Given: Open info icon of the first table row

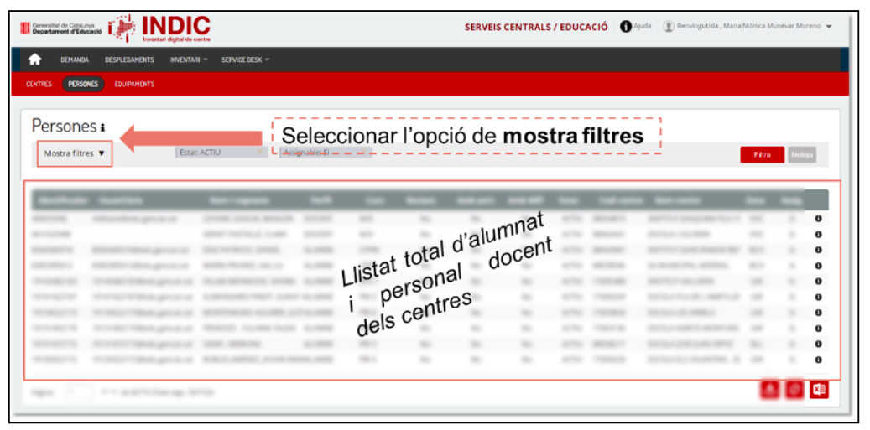Looking at the screenshot, I should (x=818, y=219).
